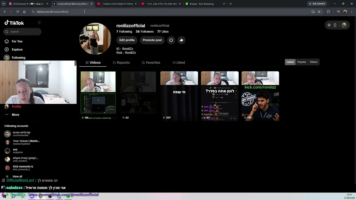
Task: Click the install app icon in address bar
Action: pyautogui.click(x=313, y=12)
